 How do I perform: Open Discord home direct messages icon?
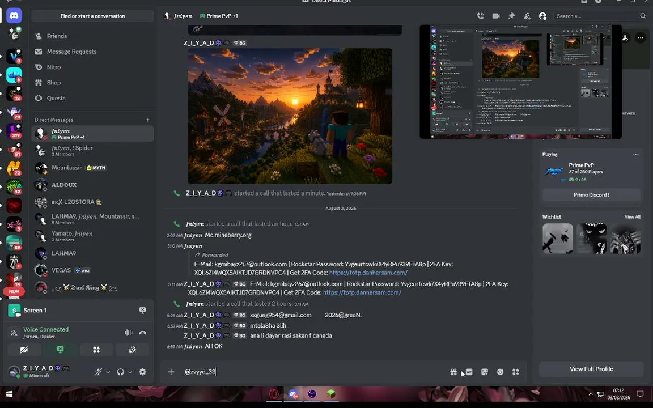click(14, 16)
